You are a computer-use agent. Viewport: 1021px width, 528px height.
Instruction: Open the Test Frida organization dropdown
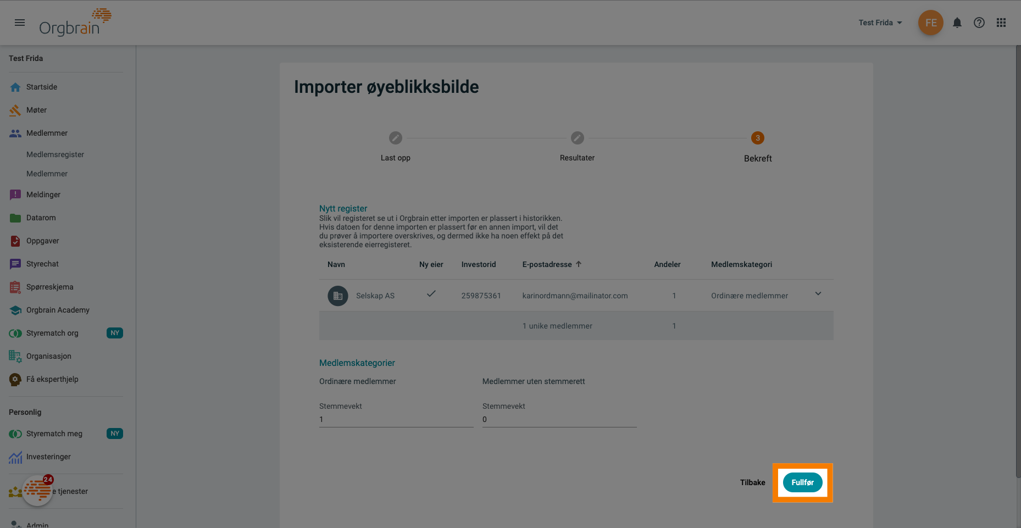(880, 23)
